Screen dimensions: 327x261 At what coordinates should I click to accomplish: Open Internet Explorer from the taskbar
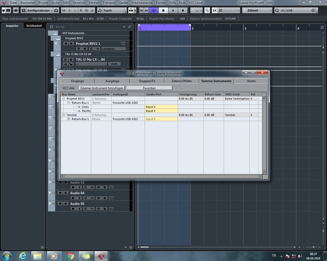[23, 256]
